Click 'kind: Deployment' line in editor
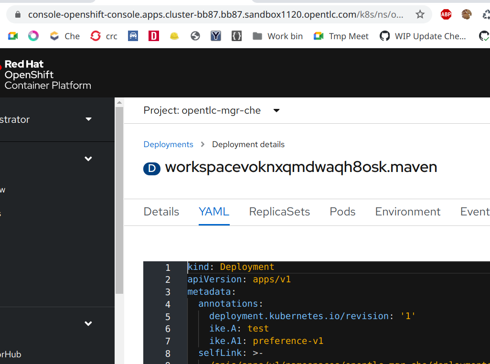Viewport: 490px width, 364px height. coord(231,267)
